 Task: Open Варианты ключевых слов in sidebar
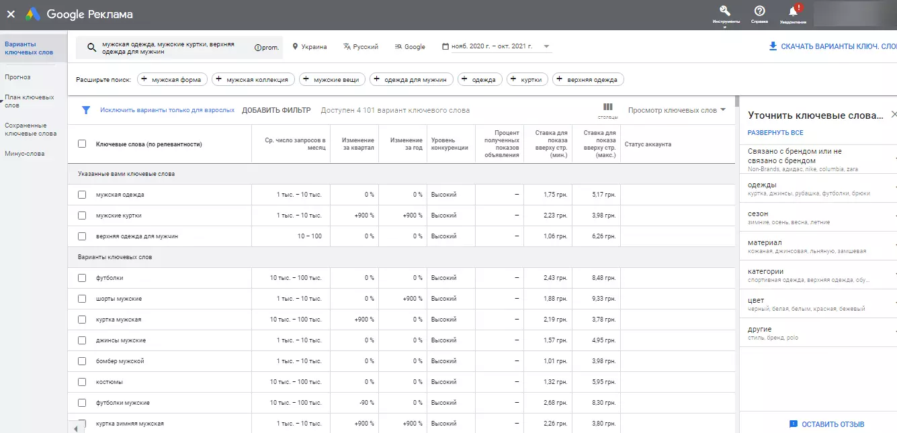pyautogui.click(x=33, y=48)
